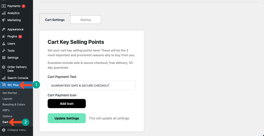Click the Settings sliders icon

click(4, 58)
